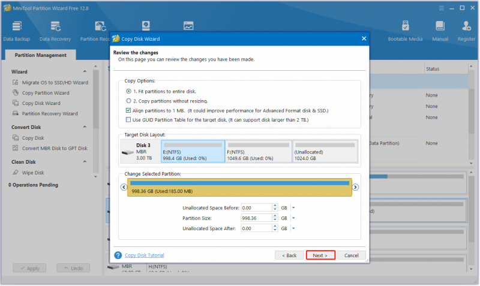Enable 'Use GUID Partition Table' checkbox
This screenshot has width=480, height=286.
(x=128, y=119)
